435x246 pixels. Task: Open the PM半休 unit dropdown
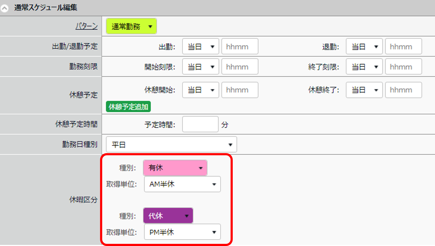(183, 232)
